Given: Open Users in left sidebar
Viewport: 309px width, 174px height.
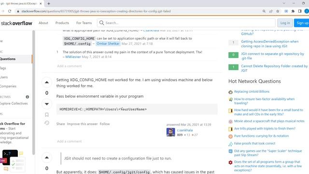Looking at the screenshot, I should [4, 77].
